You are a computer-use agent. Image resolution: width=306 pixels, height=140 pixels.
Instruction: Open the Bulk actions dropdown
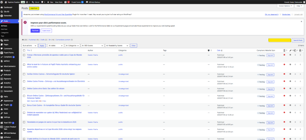coord(30,46)
